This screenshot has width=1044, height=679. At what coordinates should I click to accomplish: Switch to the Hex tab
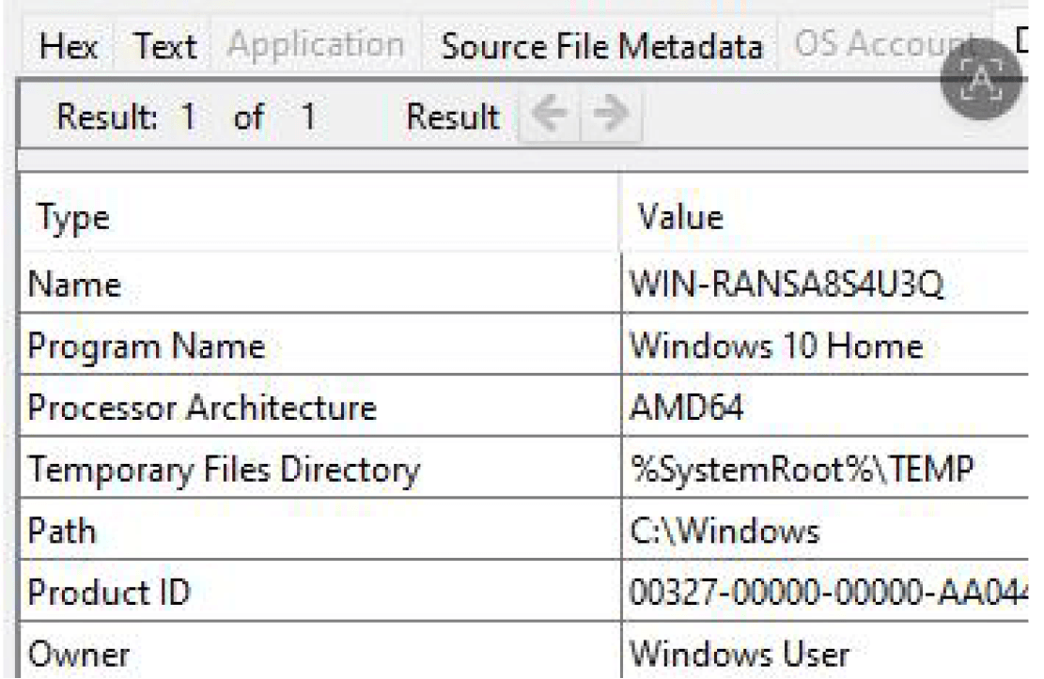point(68,47)
